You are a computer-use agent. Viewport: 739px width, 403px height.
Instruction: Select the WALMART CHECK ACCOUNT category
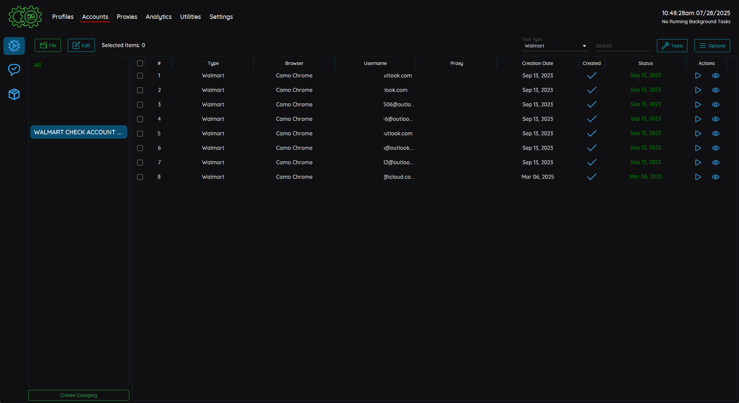click(79, 132)
